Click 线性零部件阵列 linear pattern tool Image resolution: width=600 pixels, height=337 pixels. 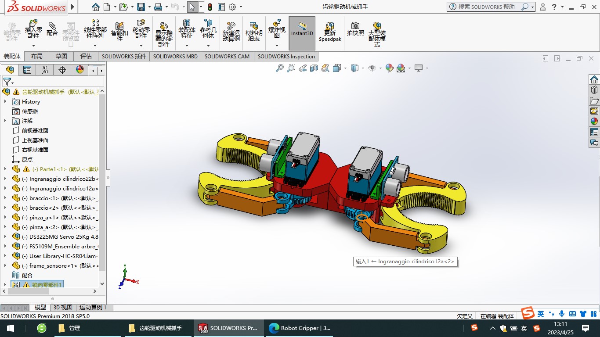pos(95,29)
